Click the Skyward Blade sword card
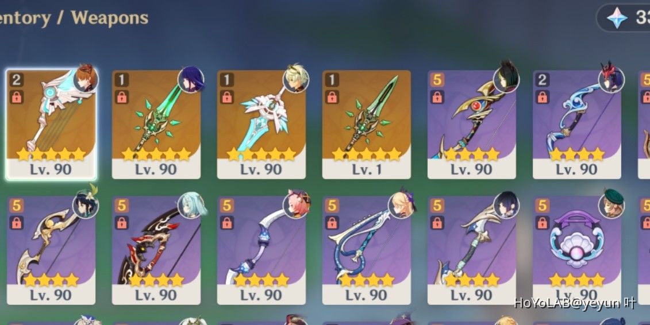The width and height of the screenshot is (650, 325). (x=261, y=124)
